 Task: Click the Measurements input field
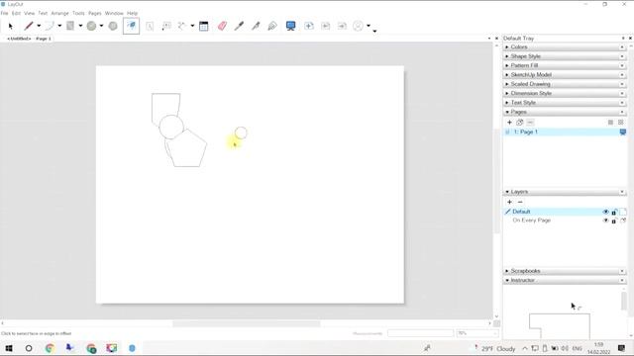pyautogui.click(x=420, y=333)
